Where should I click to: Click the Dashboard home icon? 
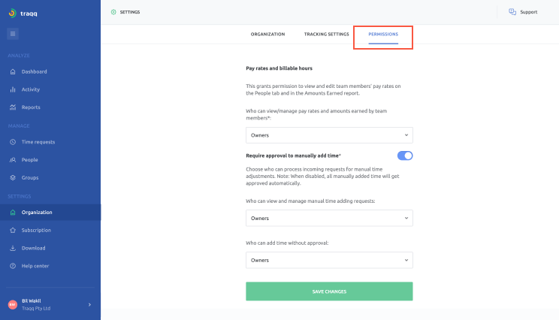click(13, 71)
